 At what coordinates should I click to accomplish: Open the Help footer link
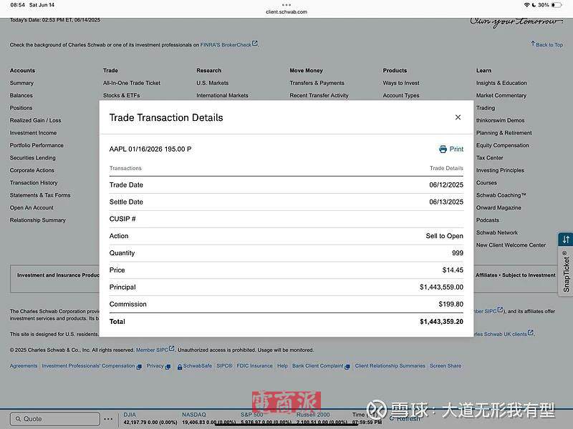coord(282,365)
